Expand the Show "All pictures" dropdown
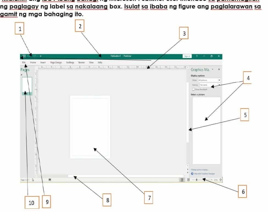The image size is (268, 212). tap(219, 80)
